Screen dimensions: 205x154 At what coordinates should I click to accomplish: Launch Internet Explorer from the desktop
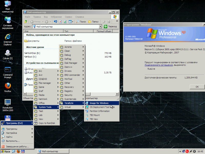(x=8, y=40)
